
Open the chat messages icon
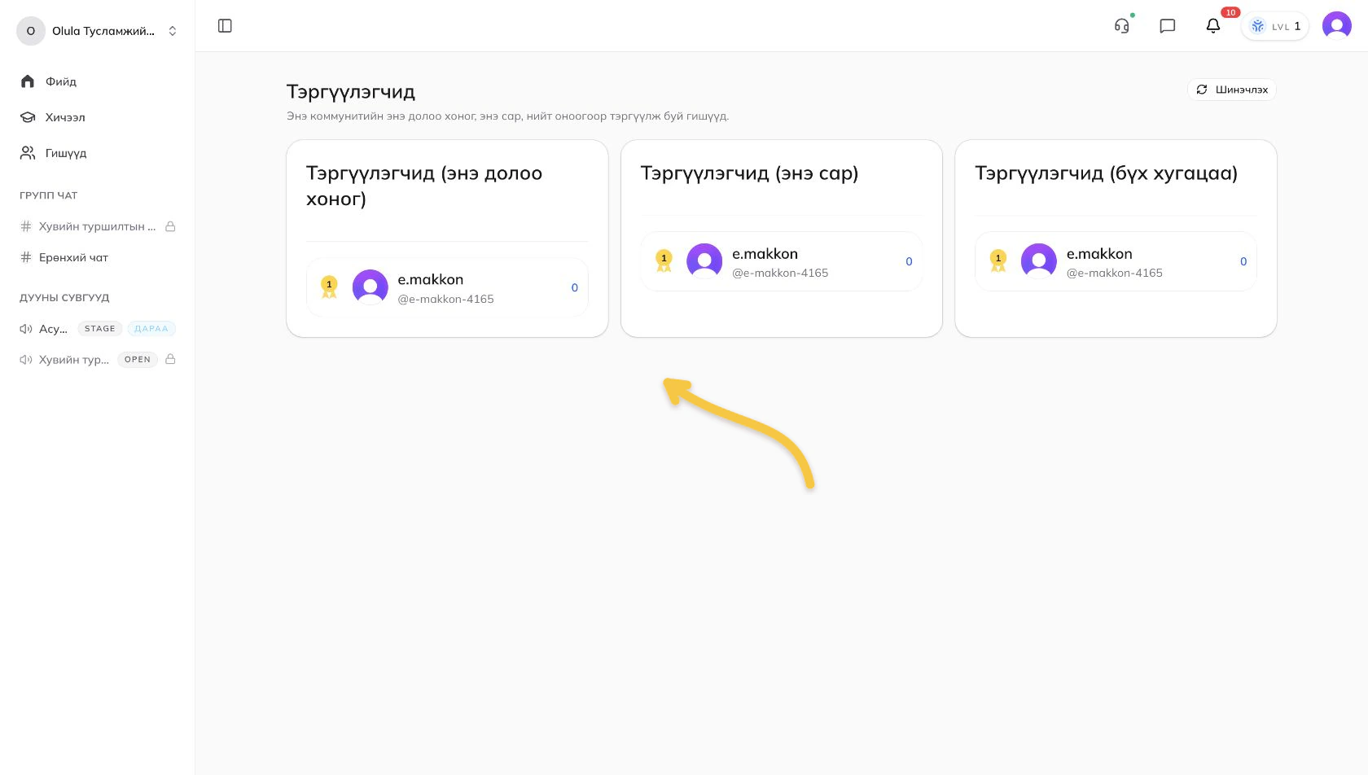(x=1168, y=26)
